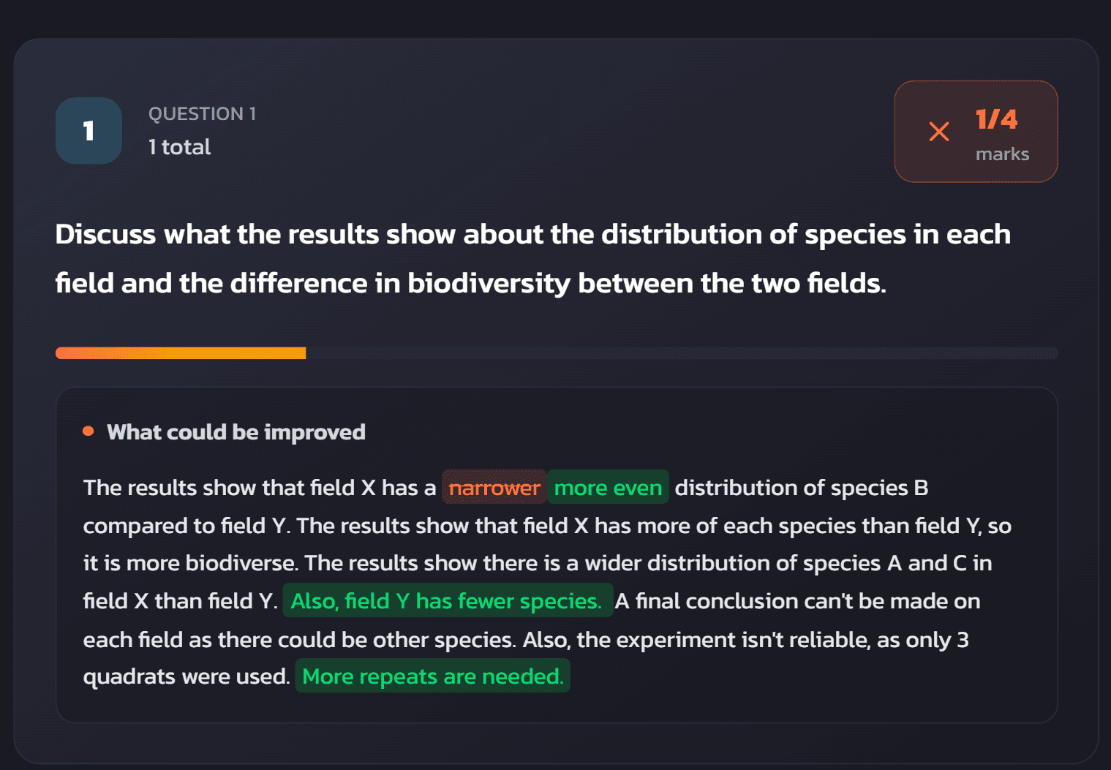Click the 1/4 score text
Image resolution: width=1111 pixels, height=770 pixels.
click(996, 119)
